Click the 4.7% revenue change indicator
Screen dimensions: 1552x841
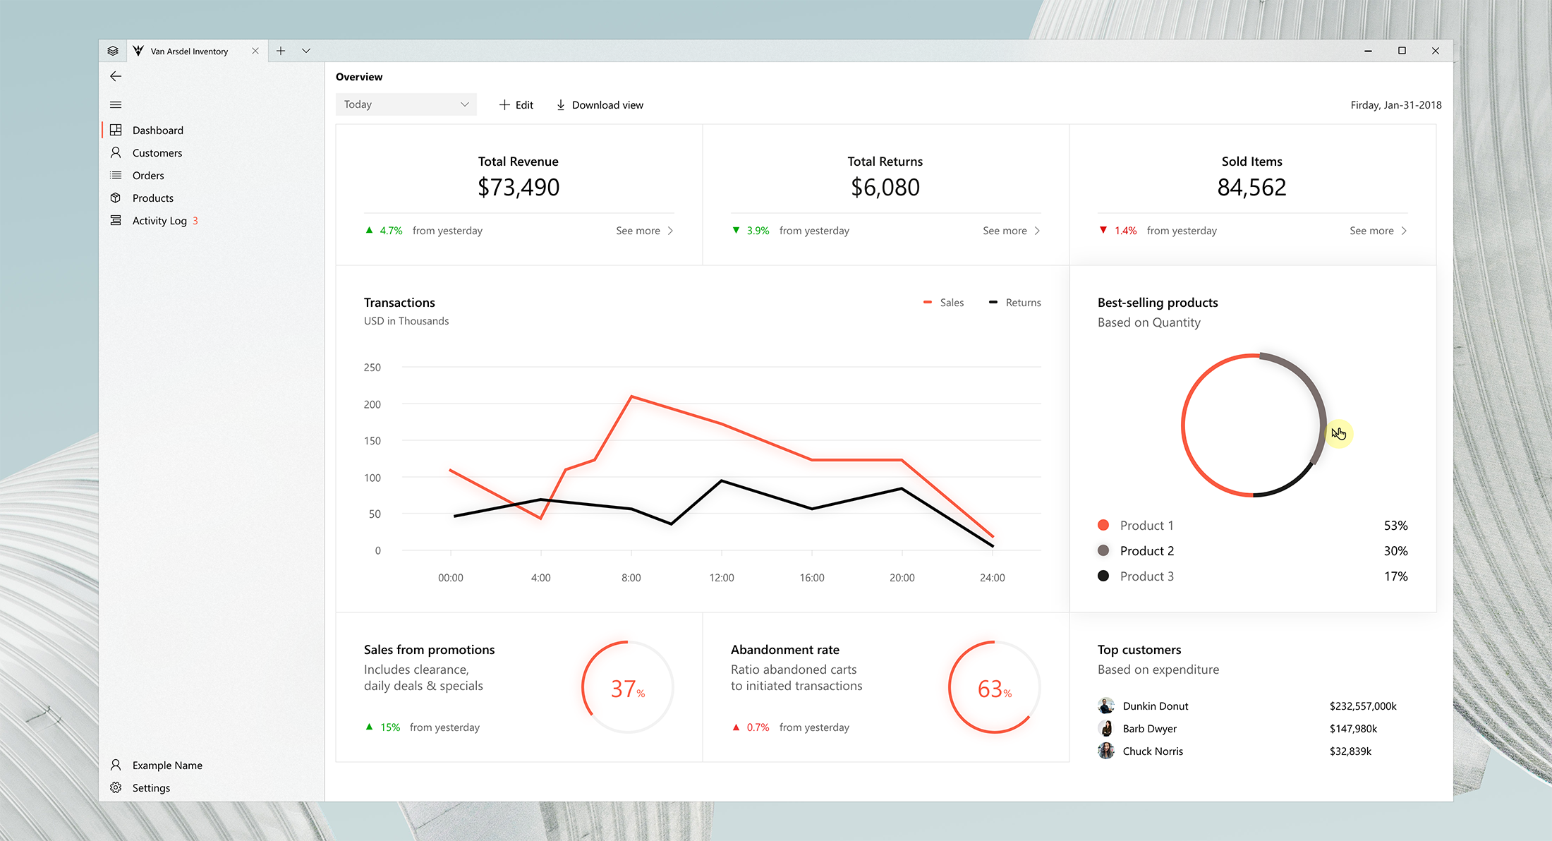tap(384, 231)
